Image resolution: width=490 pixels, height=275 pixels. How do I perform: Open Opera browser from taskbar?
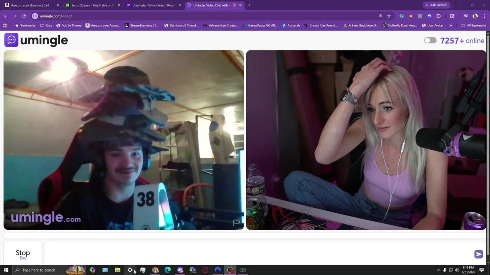(205, 270)
